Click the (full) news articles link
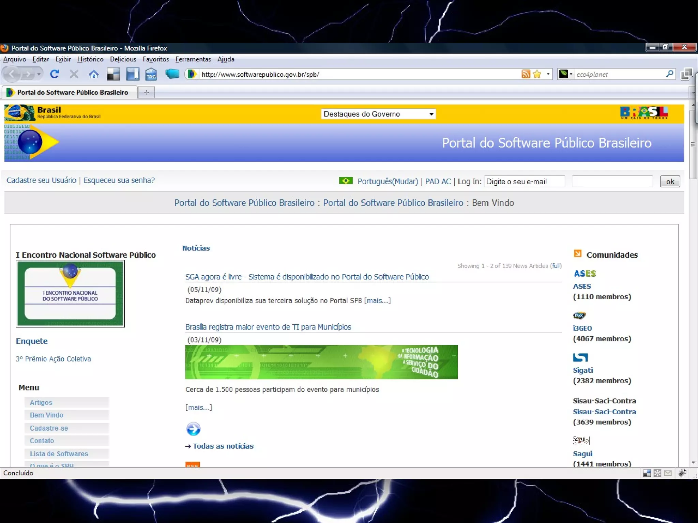This screenshot has height=523, width=698. tap(556, 266)
